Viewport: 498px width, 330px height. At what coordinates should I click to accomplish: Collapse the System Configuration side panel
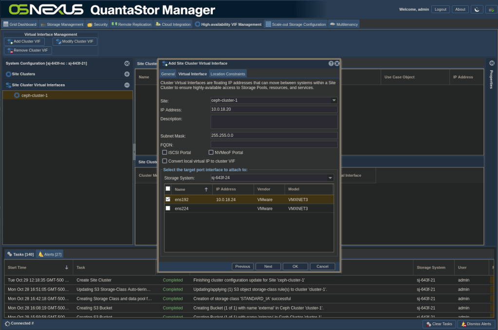pos(127,63)
